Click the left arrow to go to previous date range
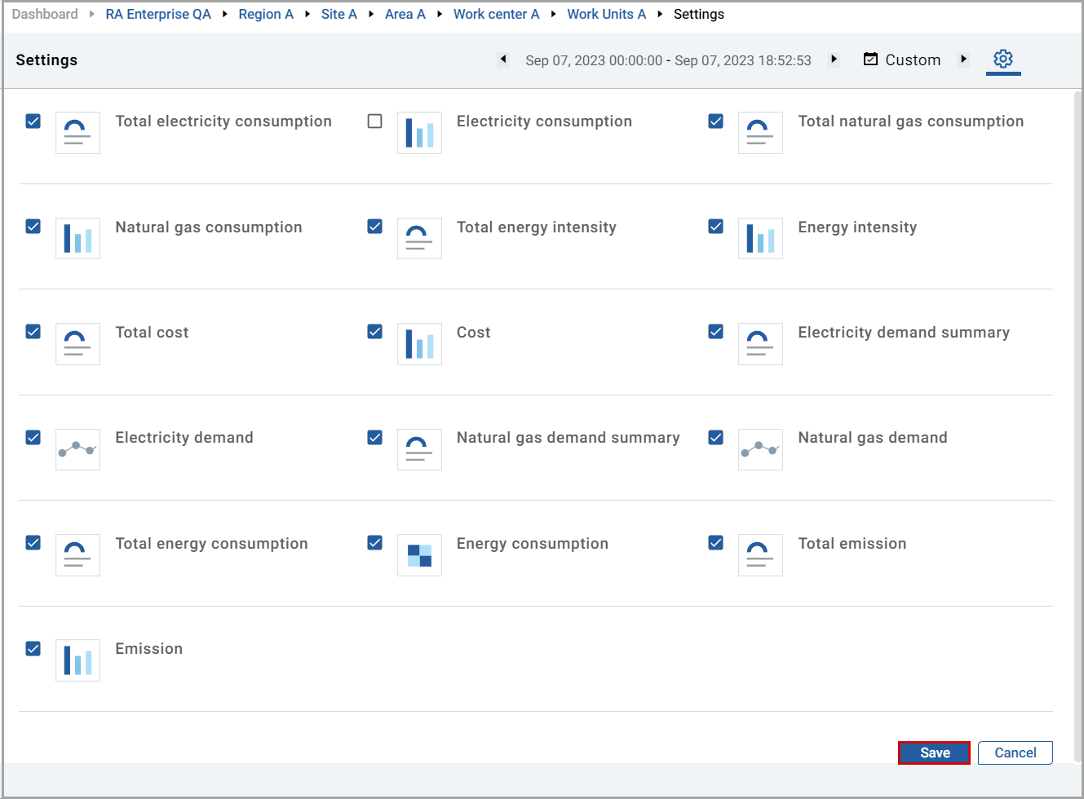 [x=503, y=60]
